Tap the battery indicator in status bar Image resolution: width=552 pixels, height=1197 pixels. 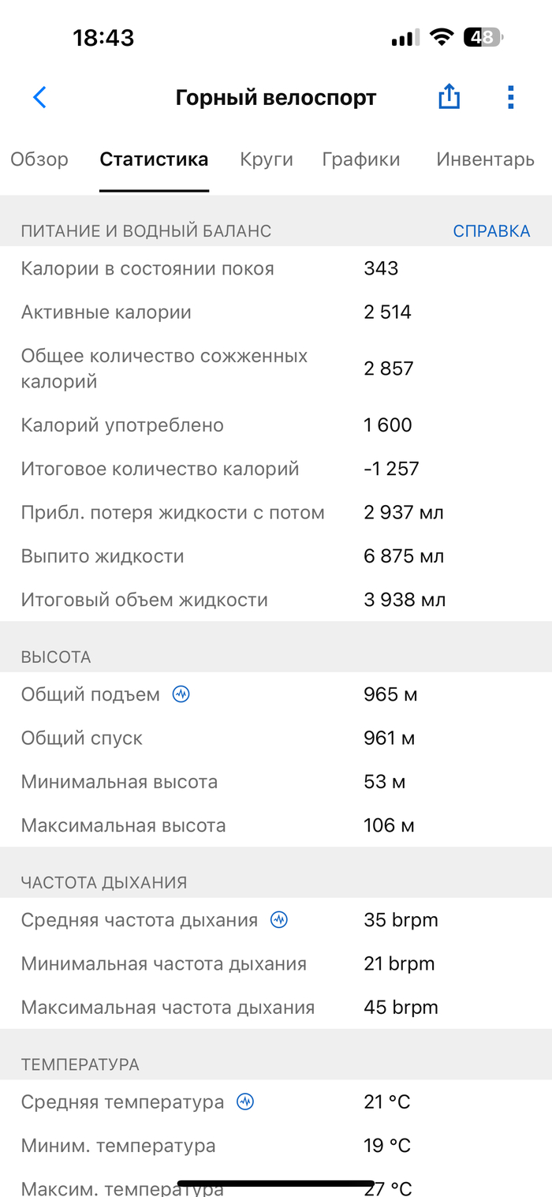tap(483, 37)
